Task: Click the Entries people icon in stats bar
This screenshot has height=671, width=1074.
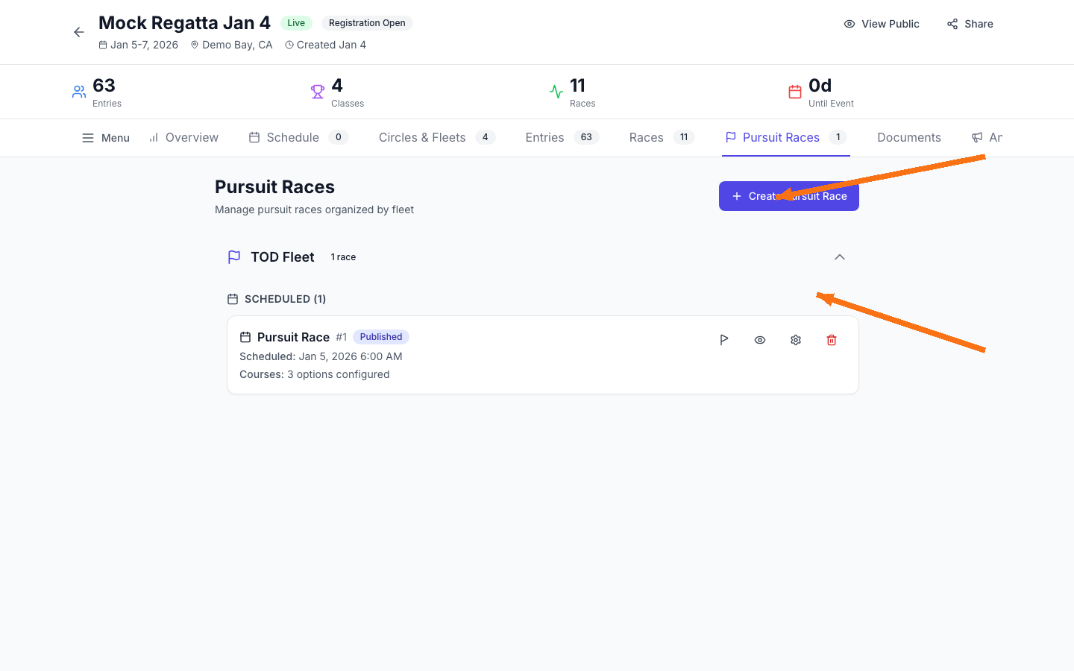Action: click(79, 91)
